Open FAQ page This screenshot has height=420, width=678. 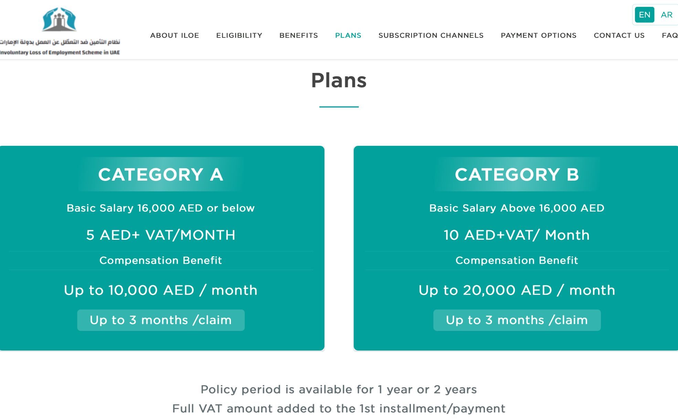coord(670,35)
